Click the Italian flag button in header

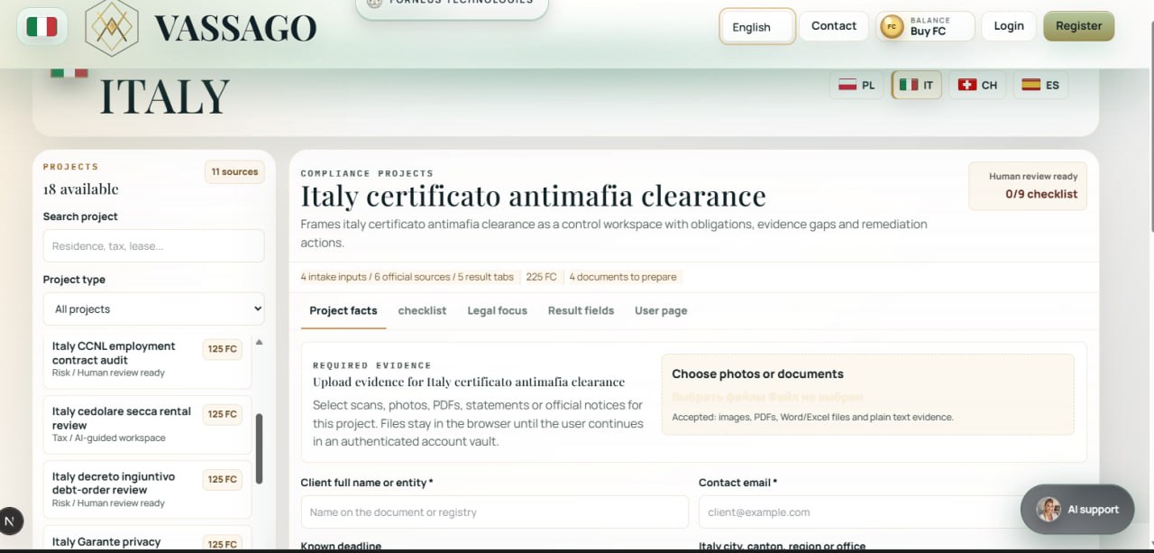[42, 26]
